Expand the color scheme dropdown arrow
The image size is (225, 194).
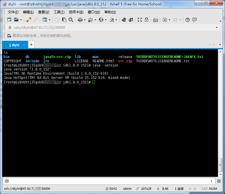coord(95,20)
